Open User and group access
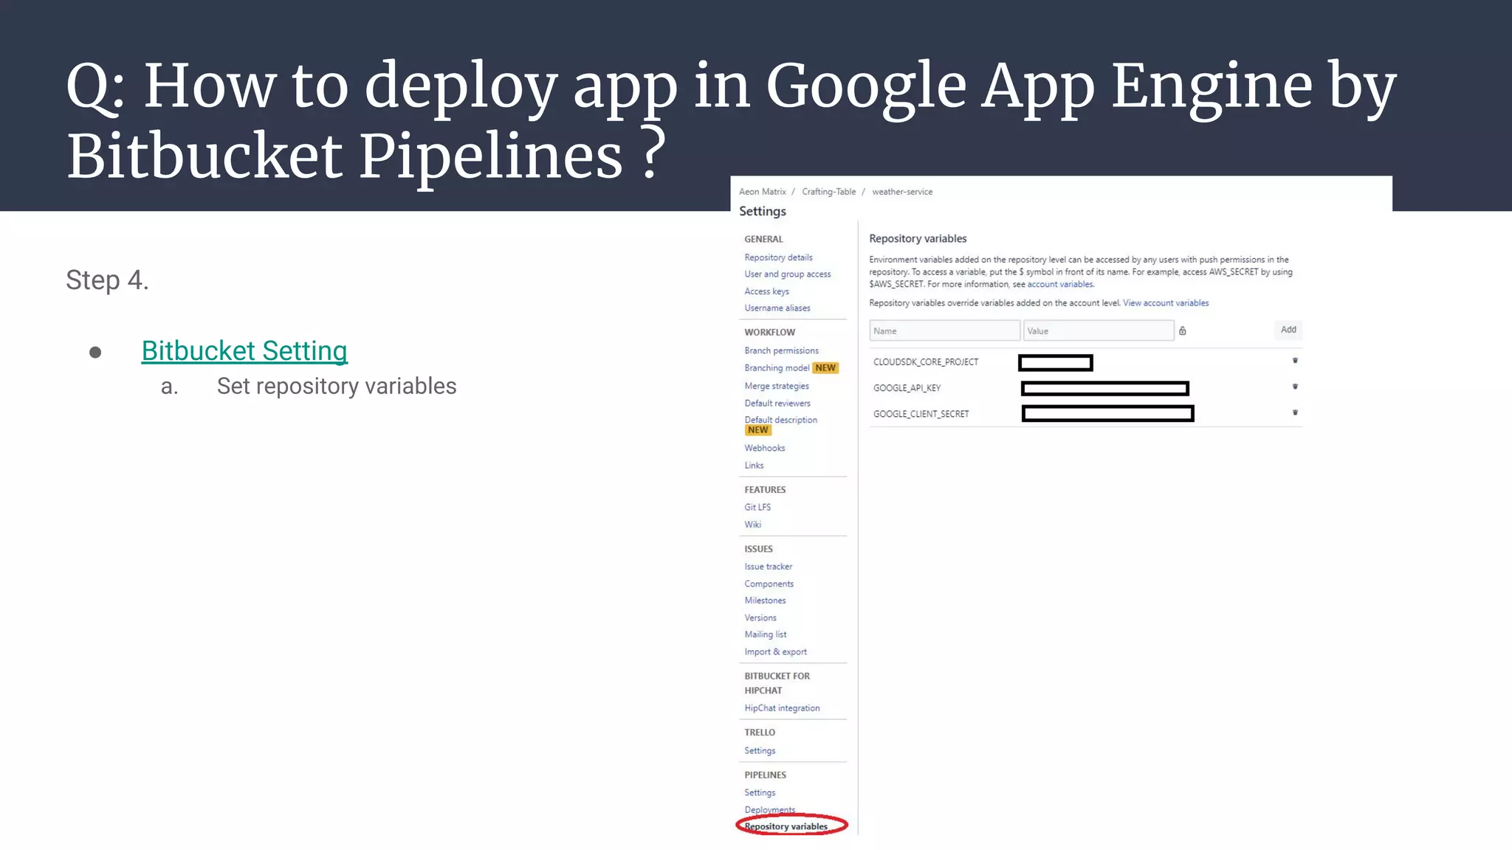 point(788,274)
